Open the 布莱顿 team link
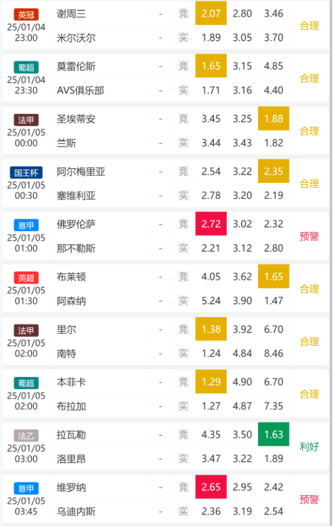Viewport: 333px width, 526px height. point(71,277)
